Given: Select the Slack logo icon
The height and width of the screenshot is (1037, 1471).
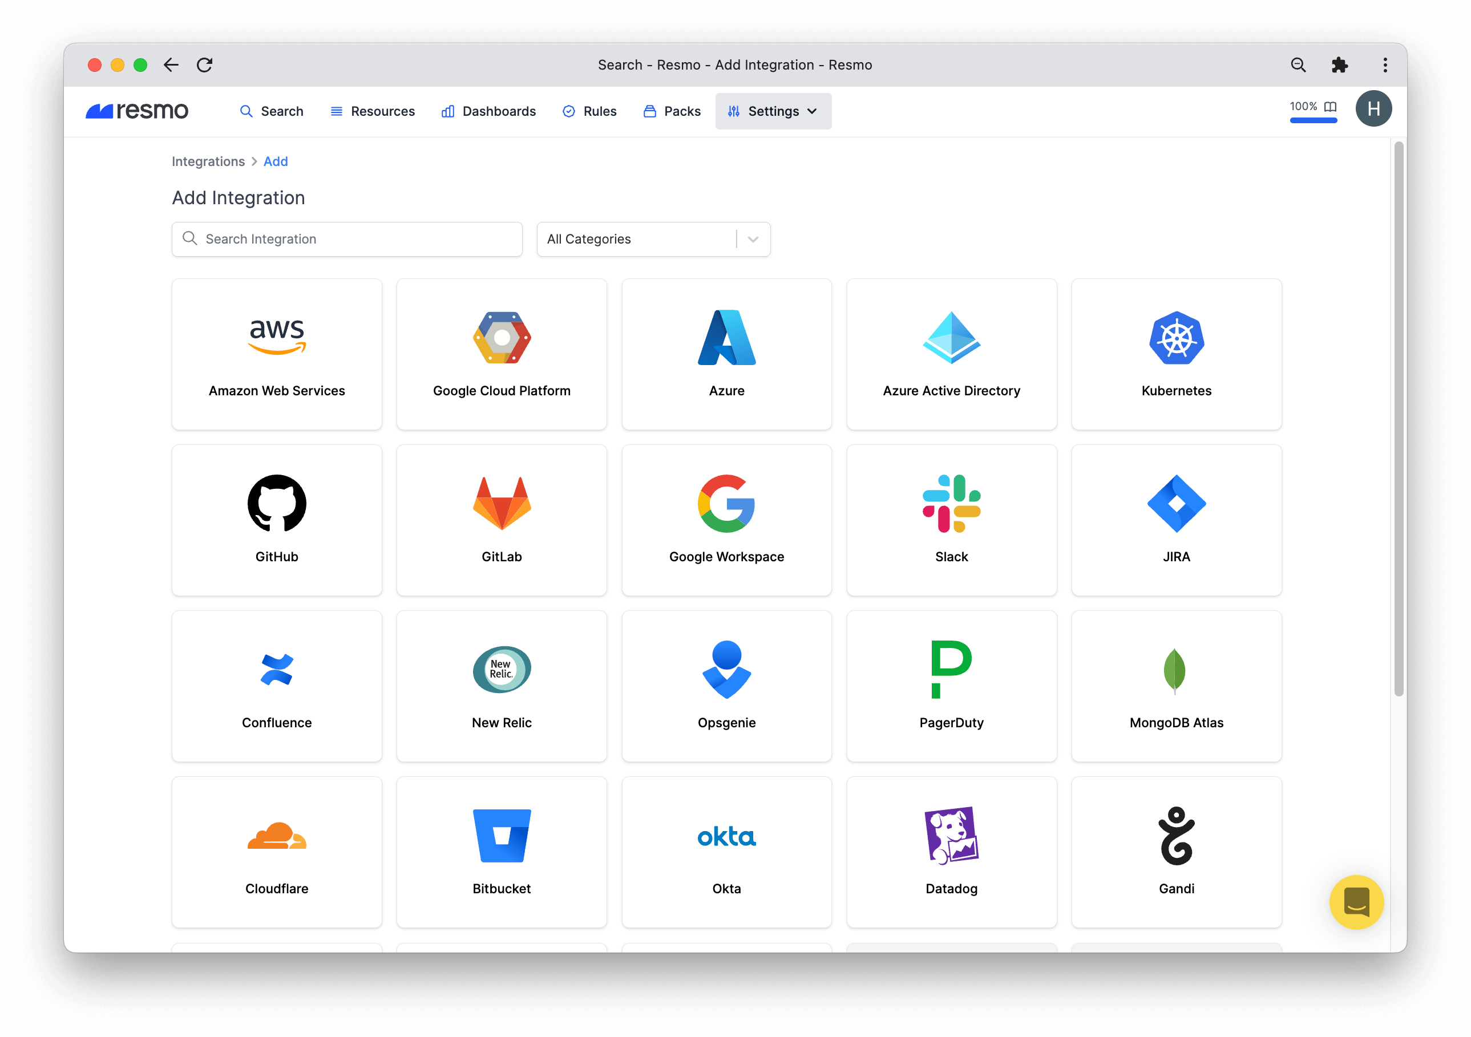Looking at the screenshot, I should click(951, 503).
